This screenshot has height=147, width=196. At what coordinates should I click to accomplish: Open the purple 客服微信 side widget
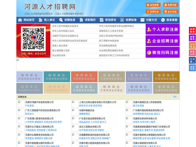(192, 38)
